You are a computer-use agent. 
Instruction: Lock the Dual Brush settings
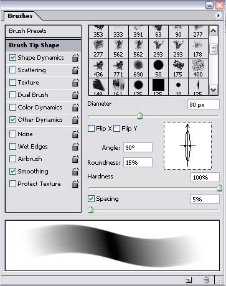[x=75, y=95]
